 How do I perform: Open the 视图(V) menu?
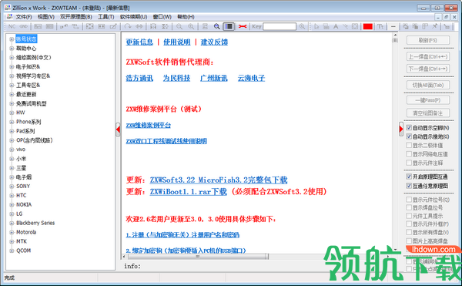(x=46, y=17)
